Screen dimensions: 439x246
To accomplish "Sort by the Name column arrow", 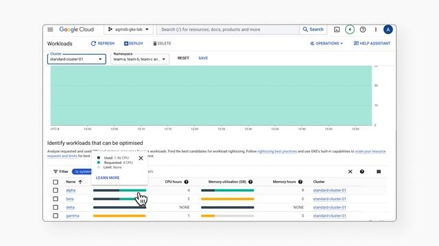I will (x=80, y=182).
